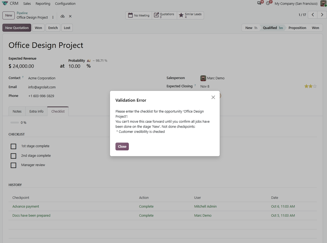This screenshot has height=243, width=327.
Task: Follow the Pipeline breadcrumb link
Action: (22, 13)
